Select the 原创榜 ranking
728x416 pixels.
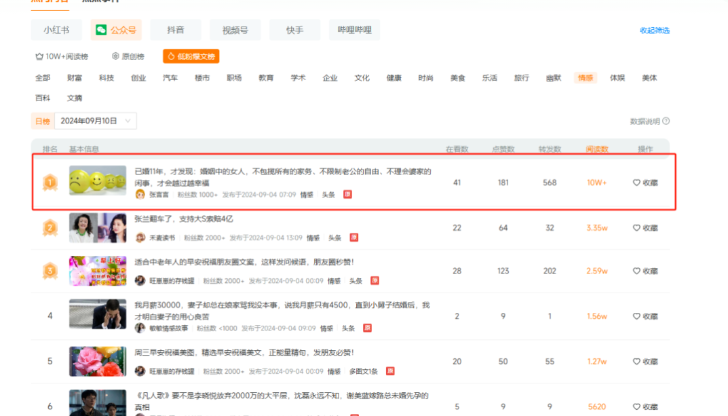pos(128,56)
